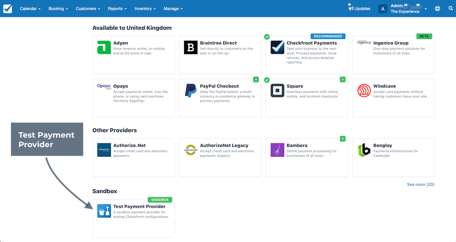Open the Windcave title

(384, 86)
